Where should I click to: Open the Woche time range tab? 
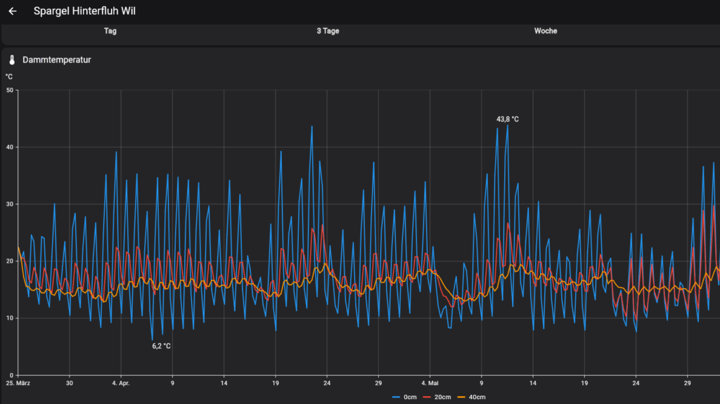tap(546, 31)
